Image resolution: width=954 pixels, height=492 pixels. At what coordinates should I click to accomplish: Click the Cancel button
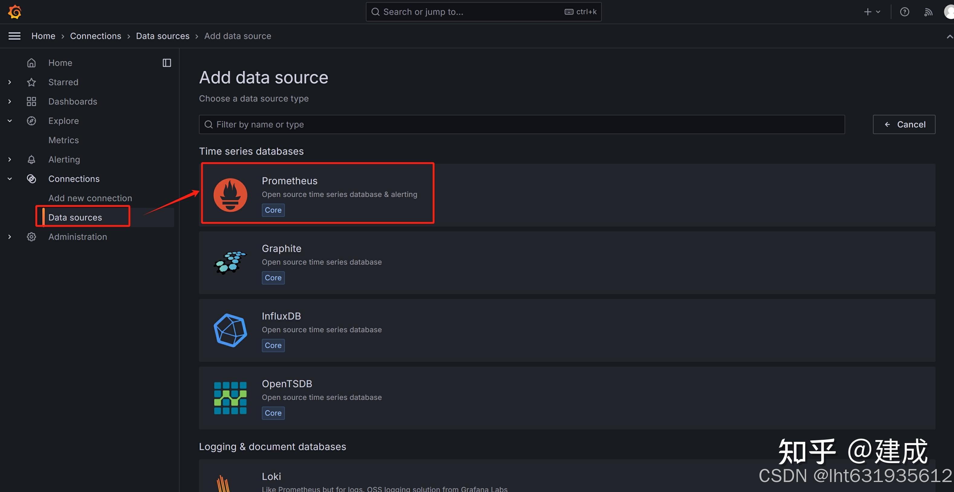904,124
